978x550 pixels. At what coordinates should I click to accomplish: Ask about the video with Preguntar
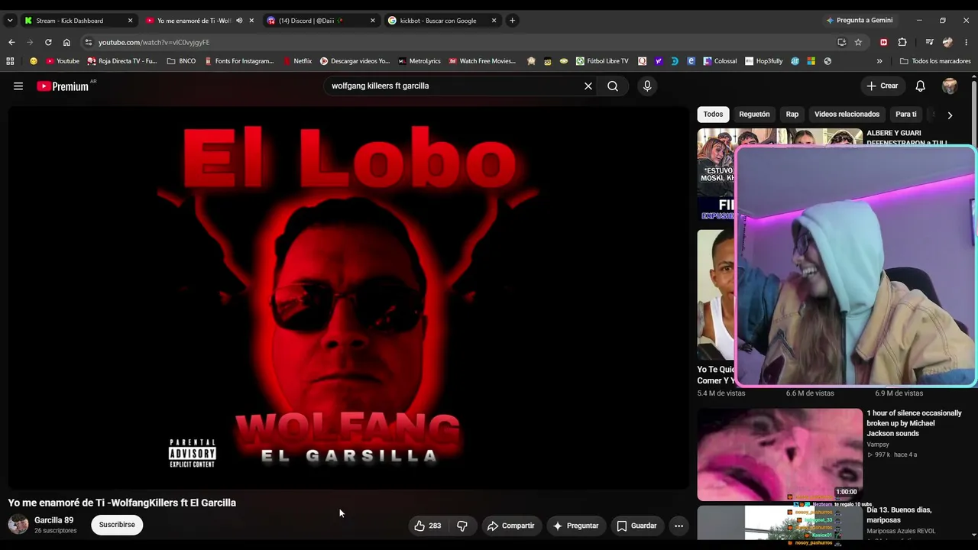pyautogui.click(x=575, y=526)
